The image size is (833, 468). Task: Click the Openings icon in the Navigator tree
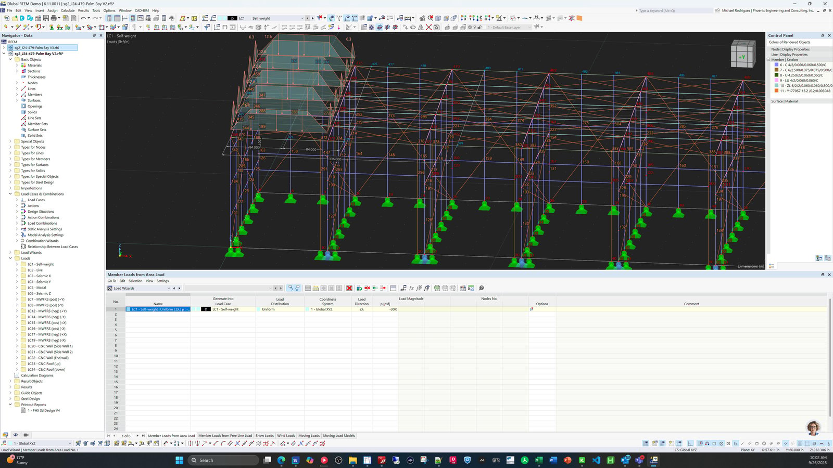(x=23, y=106)
